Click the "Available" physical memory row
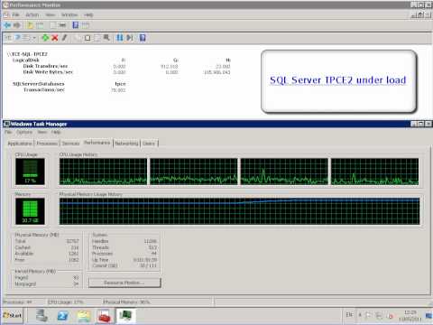 47,254
